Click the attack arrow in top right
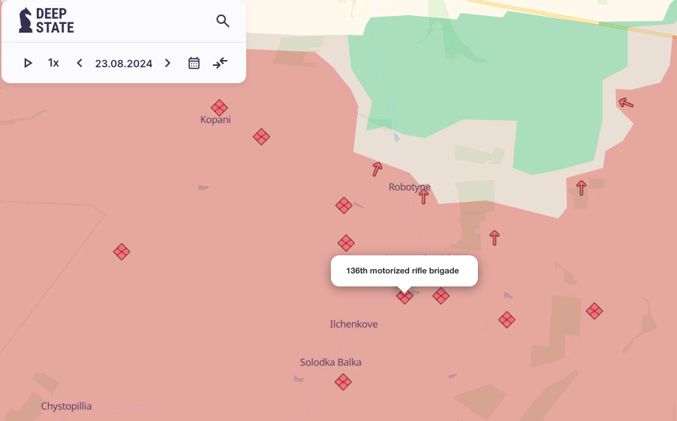The width and height of the screenshot is (677, 421). click(626, 103)
